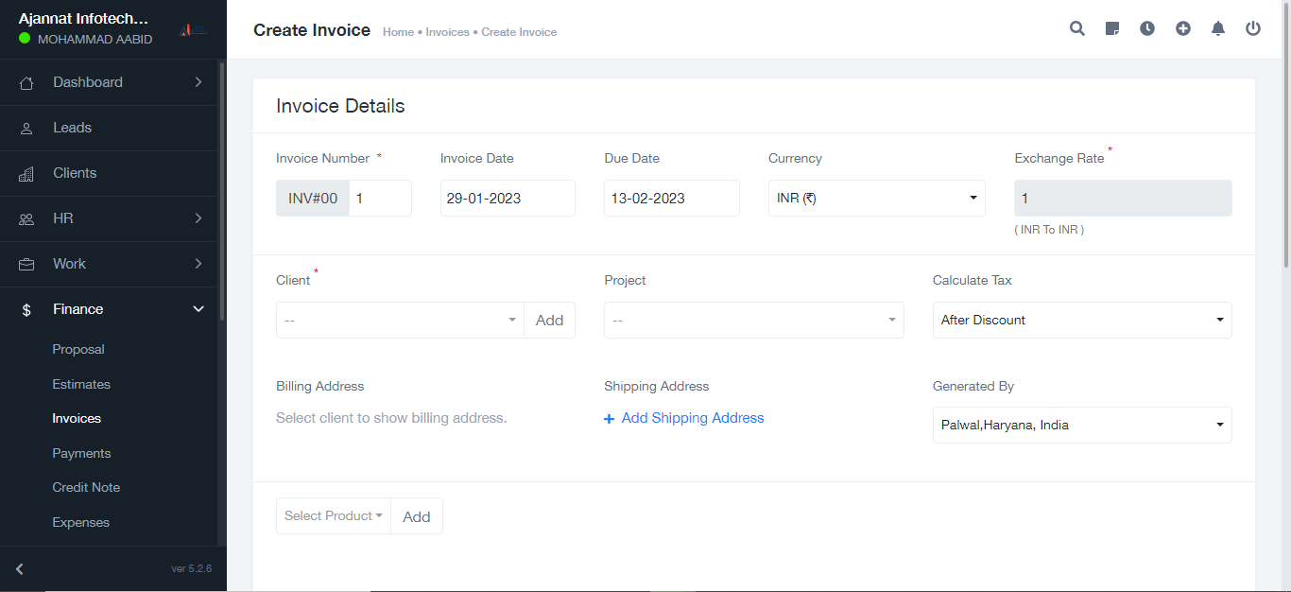This screenshot has width=1291, height=592.
Task: Go to Payments in sidebar
Action: (x=81, y=454)
